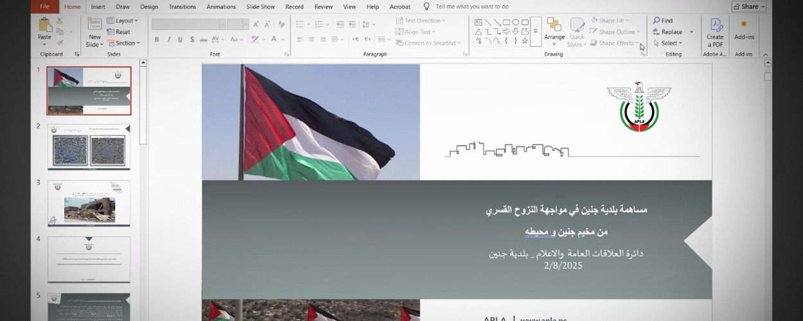This screenshot has width=803, height=321.
Task: Toggle Strikethrough formatting
Action: pos(204,40)
